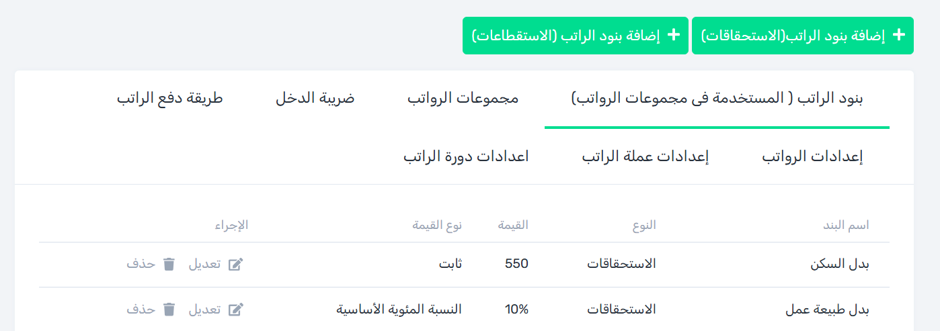
Task: Switch to the اعدادات دورة الراتب tab
Action: 466,157
